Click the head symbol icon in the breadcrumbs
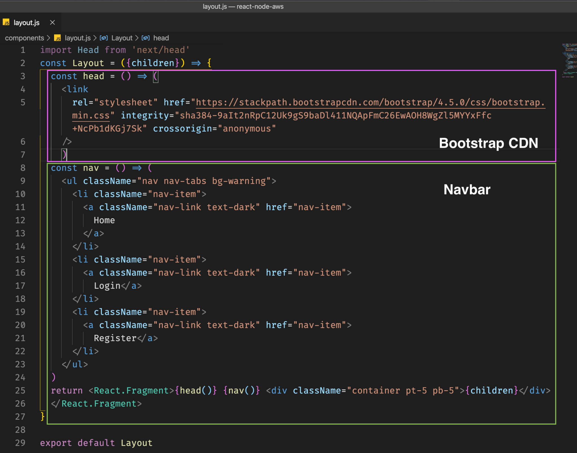577x453 pixels. pos(146,38)
